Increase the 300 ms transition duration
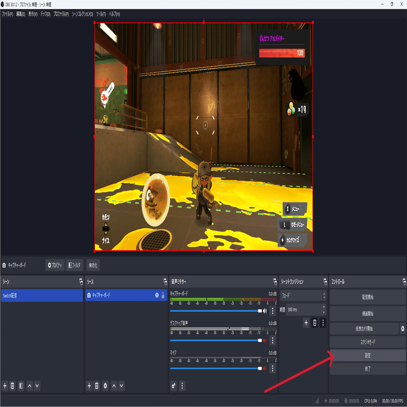Image resolution: width=407 pixels, height=407 pixels. (x=324, y=307)
